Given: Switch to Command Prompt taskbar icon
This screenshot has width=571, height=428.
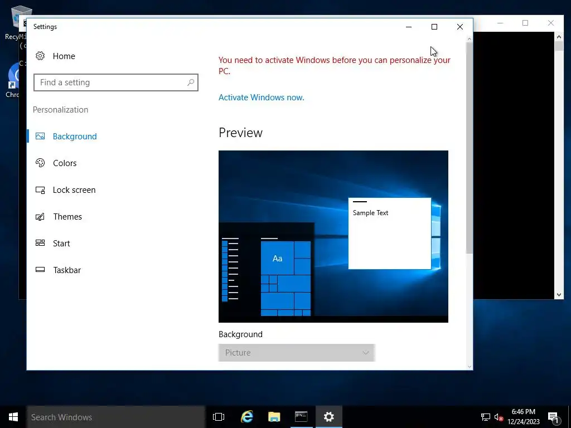Looking at the screenshot, I should pyautogui.click(x=301, y=417).
